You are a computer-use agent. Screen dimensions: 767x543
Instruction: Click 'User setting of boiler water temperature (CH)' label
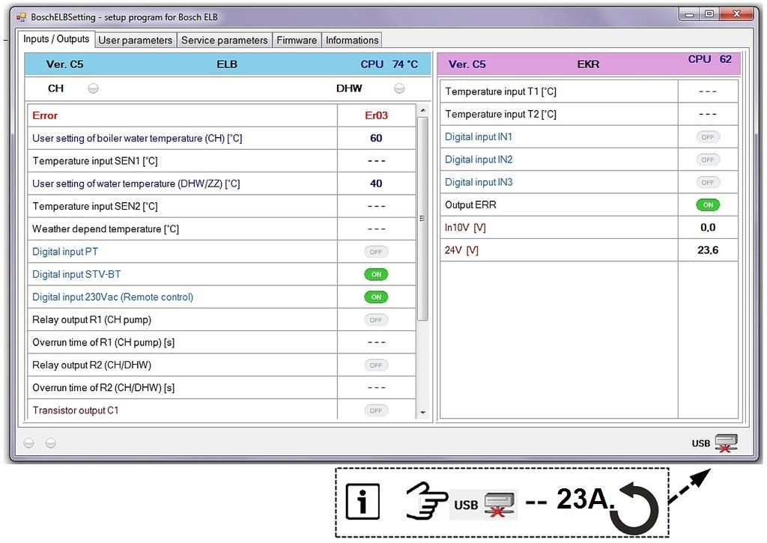[x=137, y=139]
